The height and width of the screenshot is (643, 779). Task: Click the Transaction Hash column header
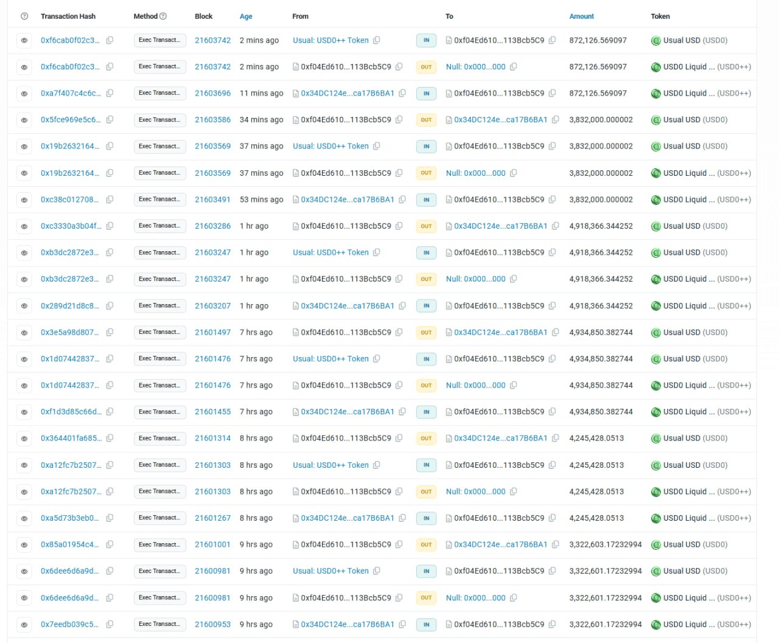click(x=68, y=16)
